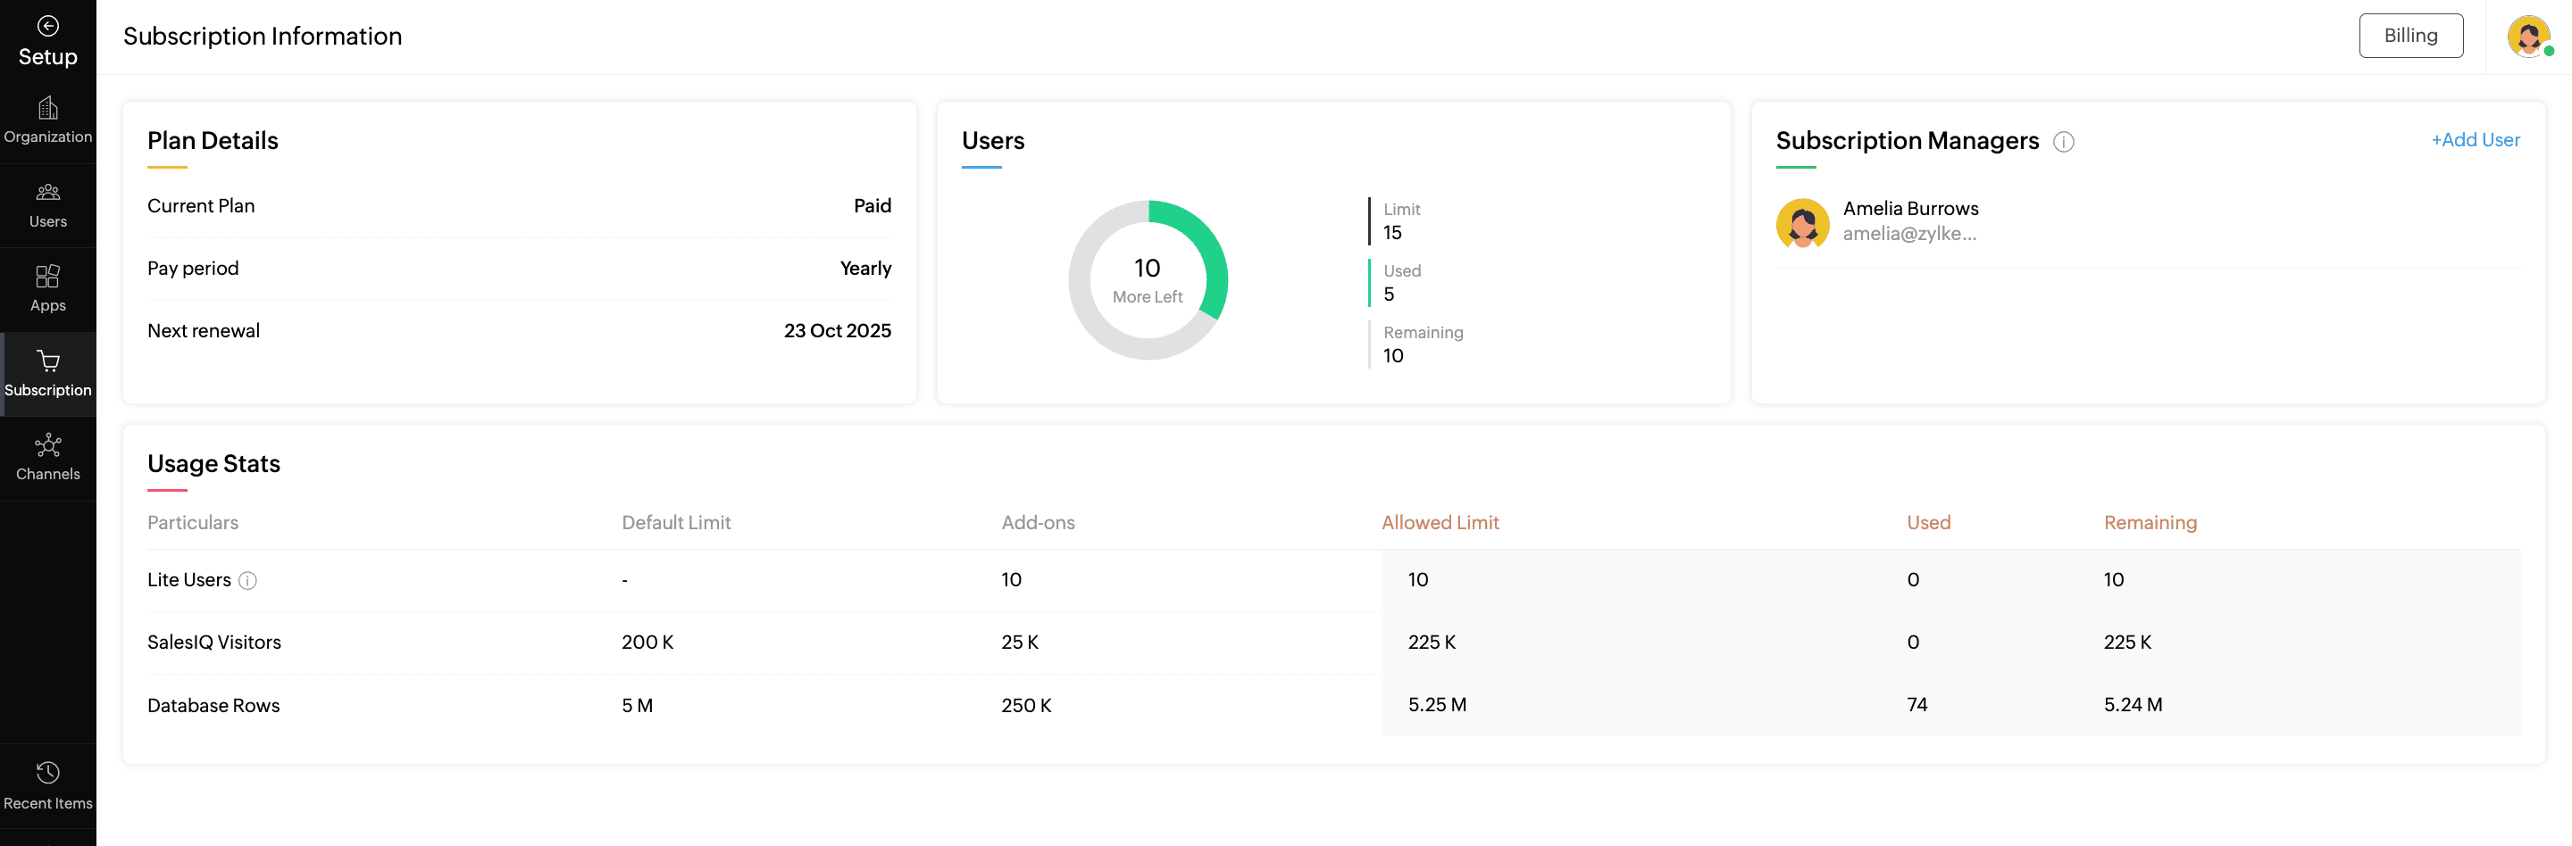This screenshot has width=2572, height=846.
Task: Open the Apps sidebar section
Action: tap(48, 288)
